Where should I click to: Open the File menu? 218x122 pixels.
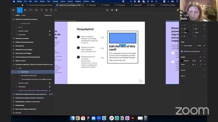tap(25, 1)
